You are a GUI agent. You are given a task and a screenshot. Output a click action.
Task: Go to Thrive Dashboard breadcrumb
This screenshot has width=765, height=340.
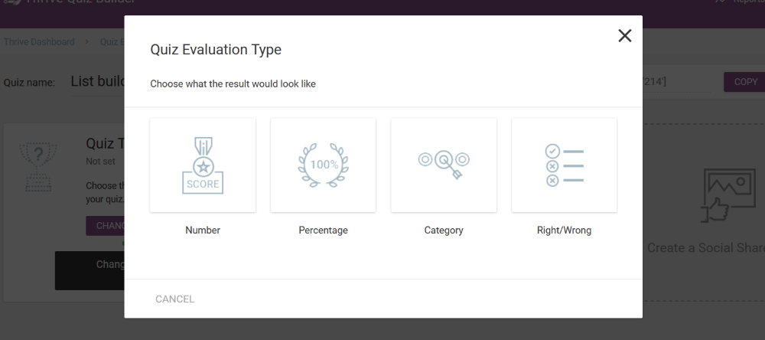[39, 42]
